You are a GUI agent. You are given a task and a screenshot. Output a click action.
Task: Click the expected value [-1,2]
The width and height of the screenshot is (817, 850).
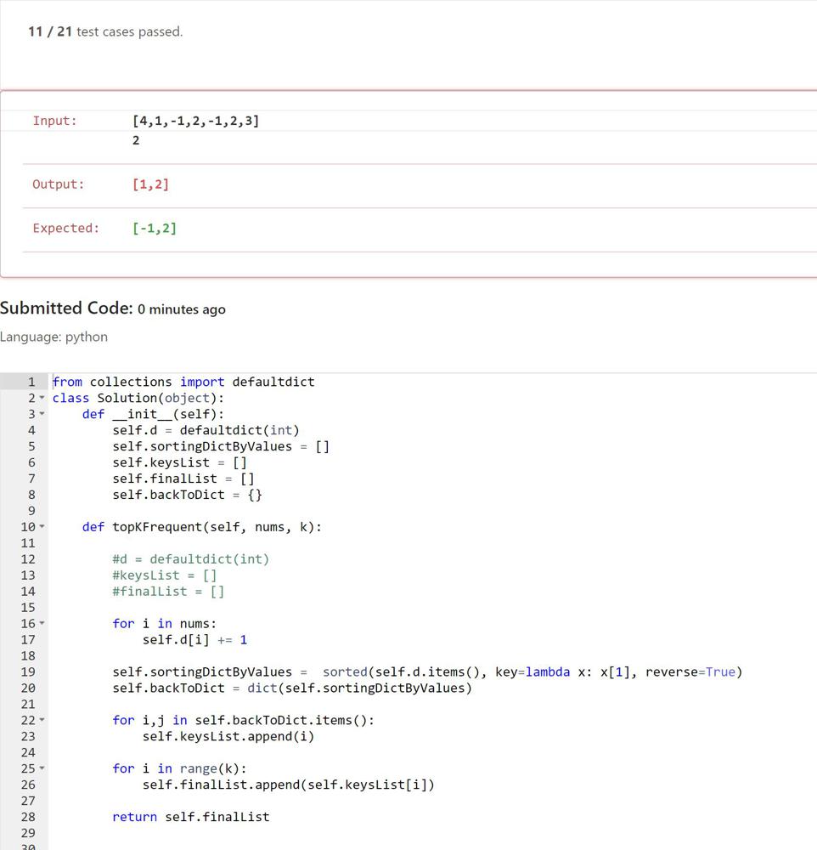(155, 228)
